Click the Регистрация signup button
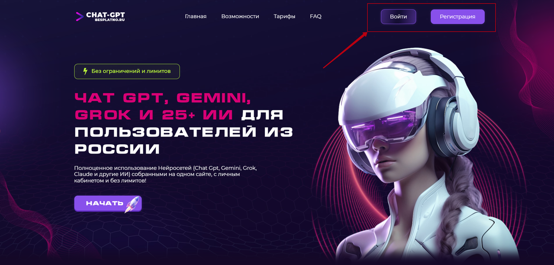Viewport: 554px width, 265px height. coord(457,16)
